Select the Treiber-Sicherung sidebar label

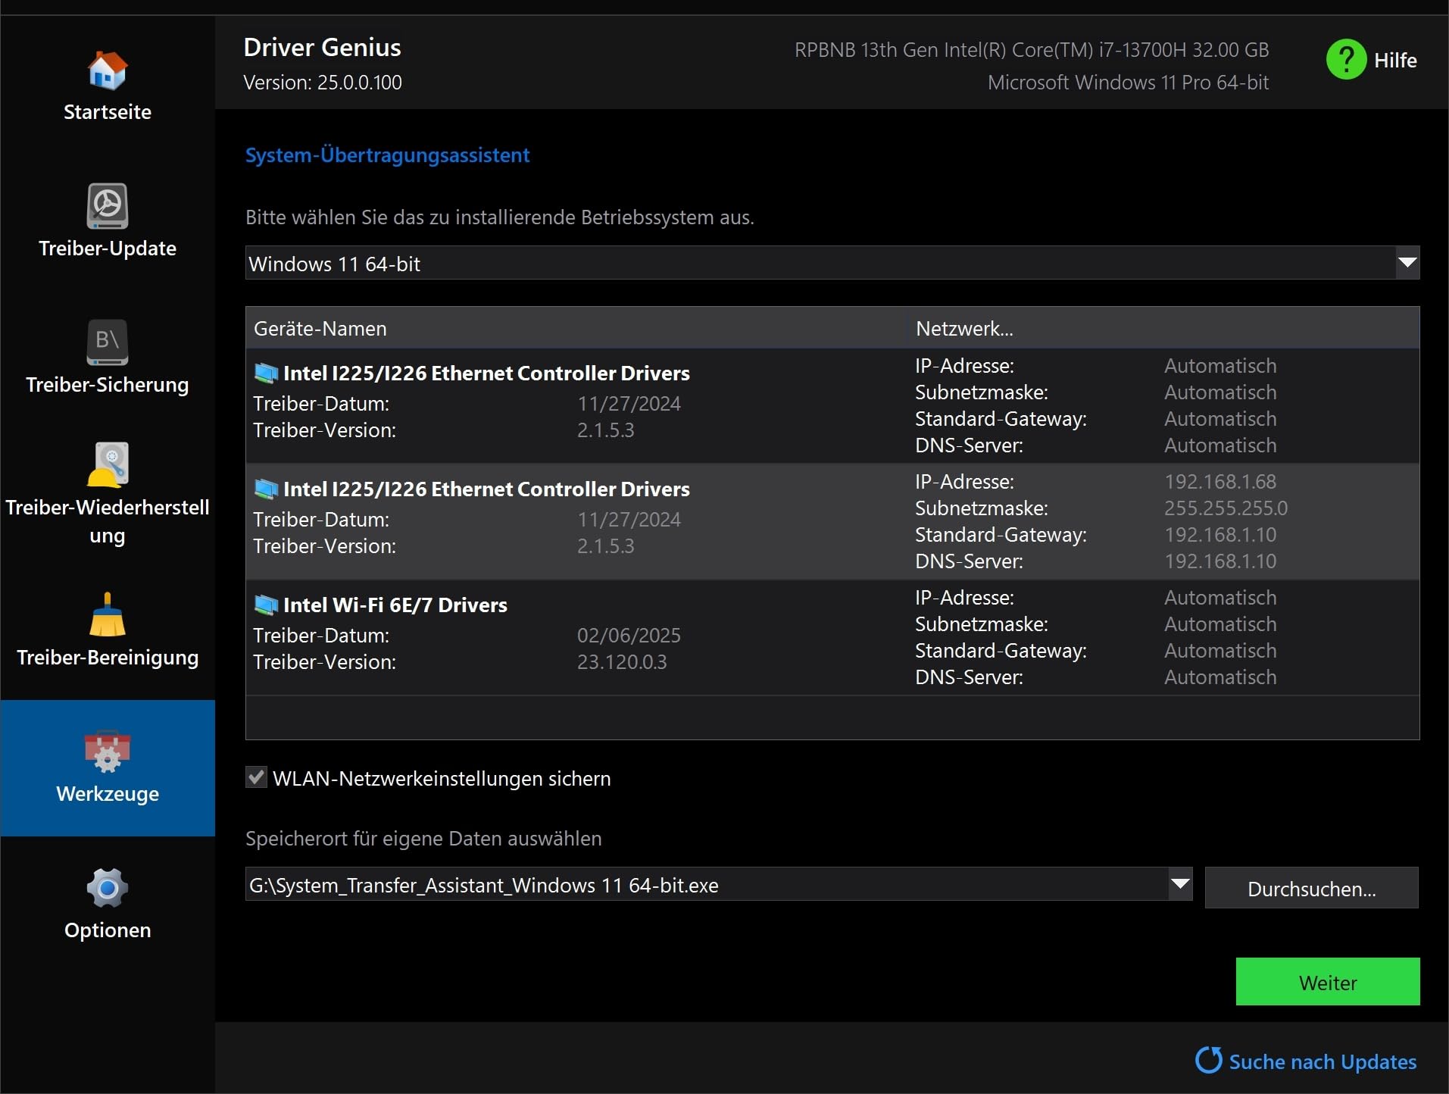[x=108, y=385]
